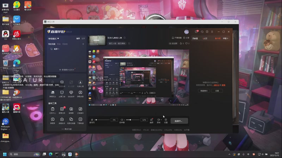Click the game category tag pill
282x158 pixels.
point(117,43)
